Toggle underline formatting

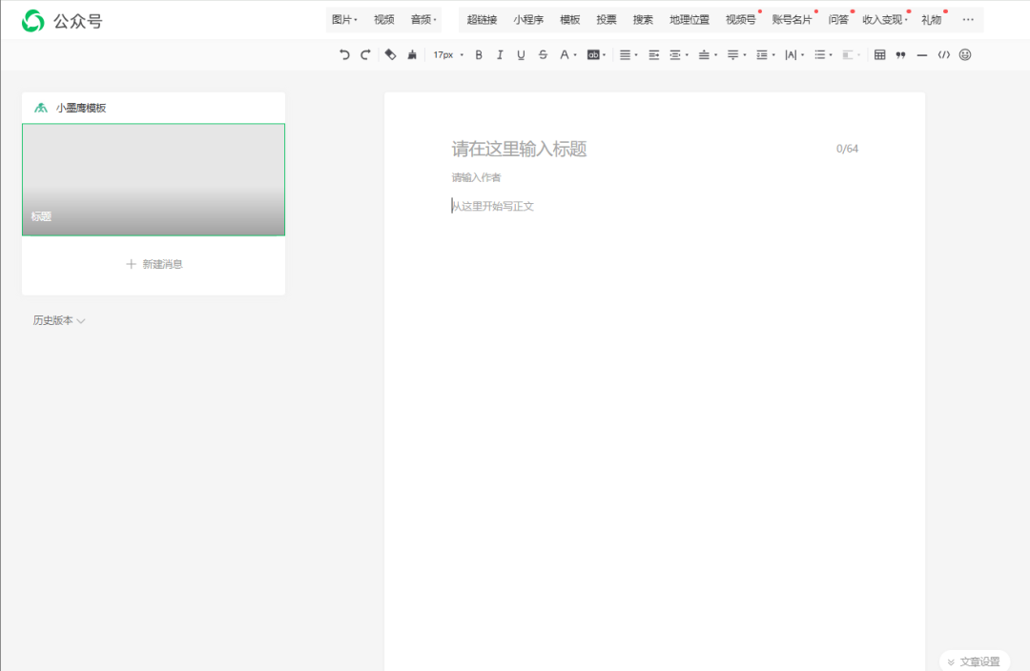pos(521,55)
